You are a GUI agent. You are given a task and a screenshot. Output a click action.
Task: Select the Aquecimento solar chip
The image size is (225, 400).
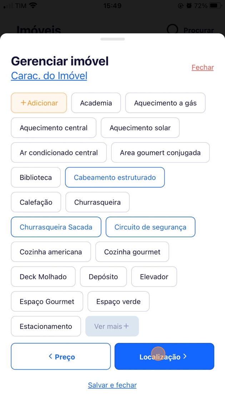point(140,128)
